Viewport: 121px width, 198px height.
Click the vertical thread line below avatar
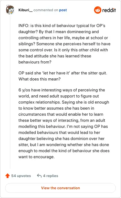pos(10,91)
